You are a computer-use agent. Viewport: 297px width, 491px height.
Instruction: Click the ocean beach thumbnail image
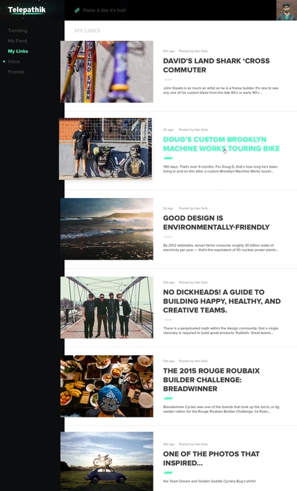(107, 229)
